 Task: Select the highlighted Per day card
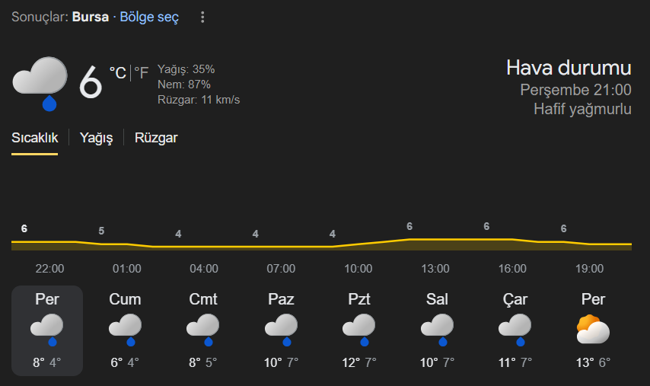pos(47,330)
